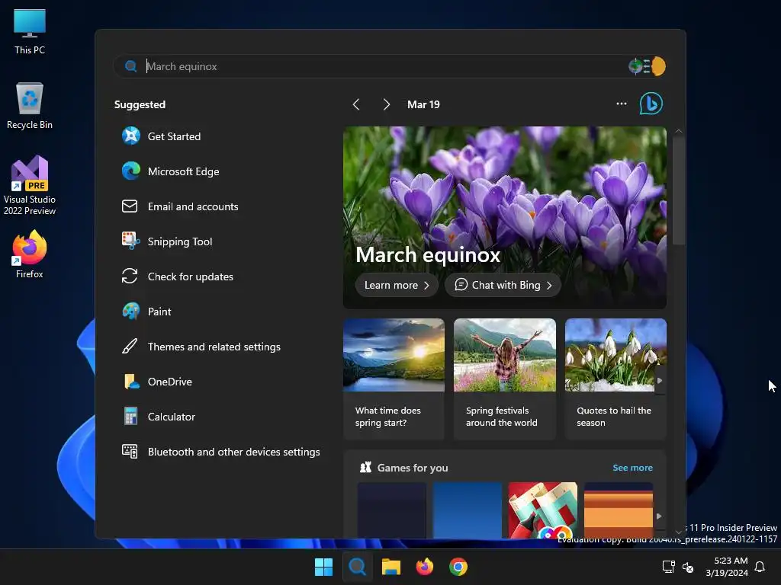Open the Windows Start button
Viewport: 781px width, 585px height.
323,567
